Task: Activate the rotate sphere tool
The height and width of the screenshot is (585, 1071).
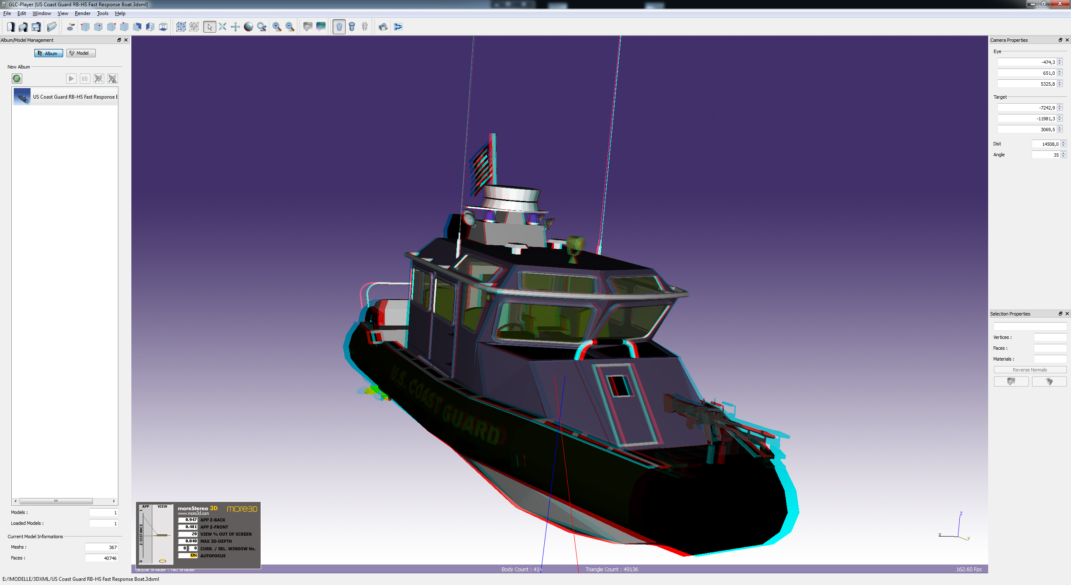Action: click(249, 27)
